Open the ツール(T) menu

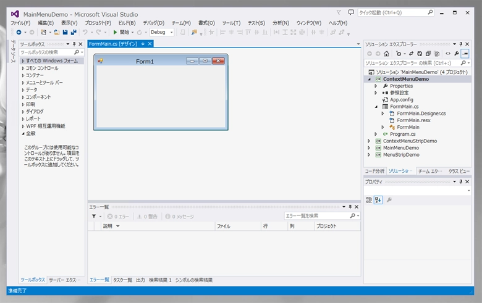pos(232,23)
